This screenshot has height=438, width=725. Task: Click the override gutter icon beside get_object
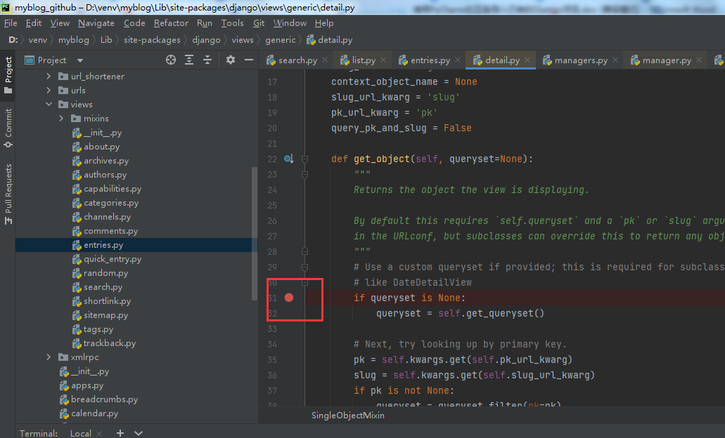coord(288,159)
